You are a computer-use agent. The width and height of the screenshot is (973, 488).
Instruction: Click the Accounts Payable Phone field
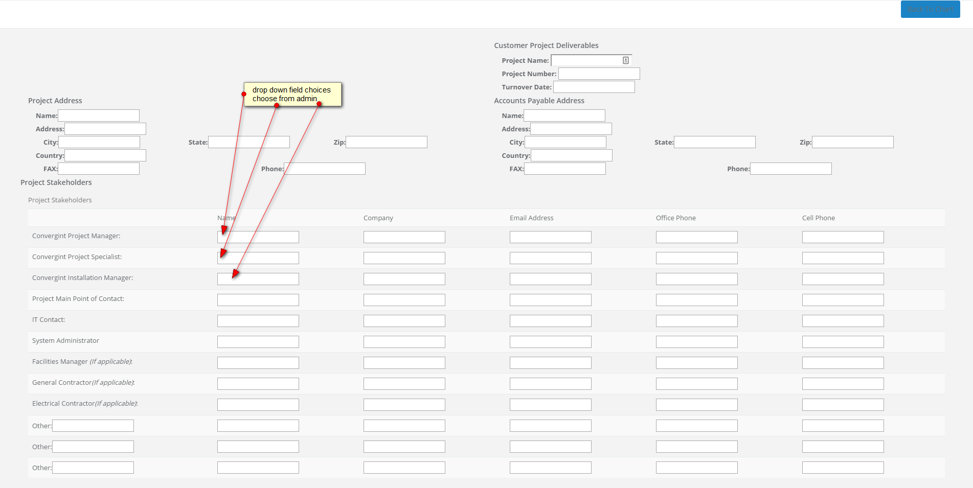pos(790,169)
